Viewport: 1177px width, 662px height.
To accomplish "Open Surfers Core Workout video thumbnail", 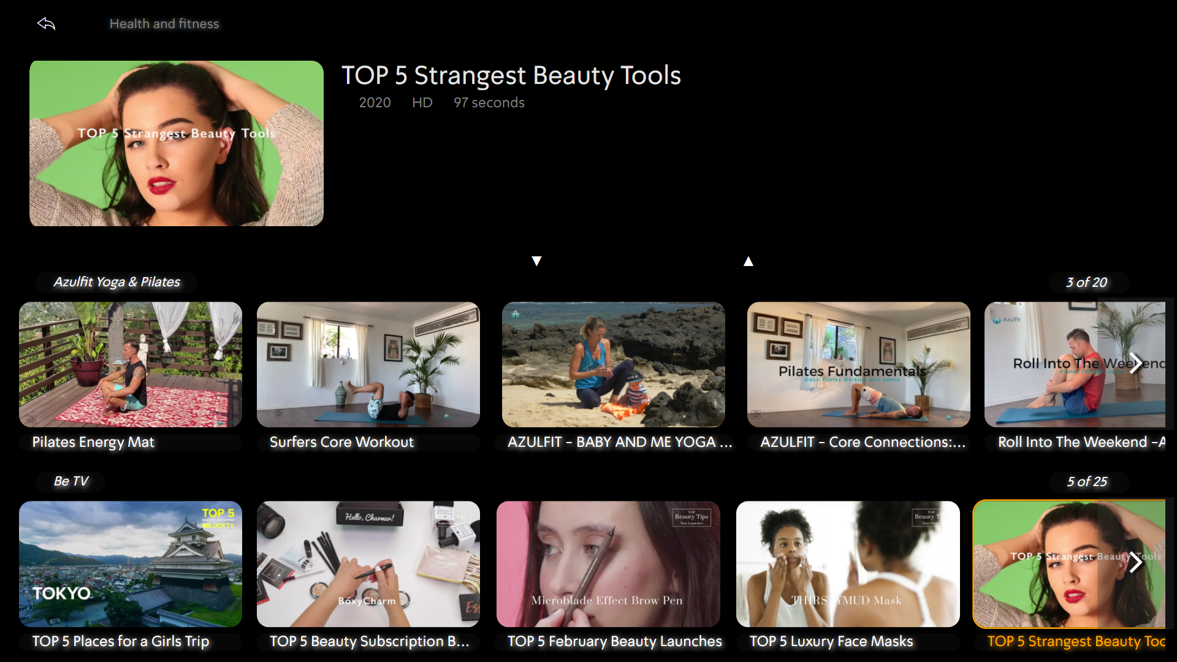I will pyautogui.click(x=368, y=364).
